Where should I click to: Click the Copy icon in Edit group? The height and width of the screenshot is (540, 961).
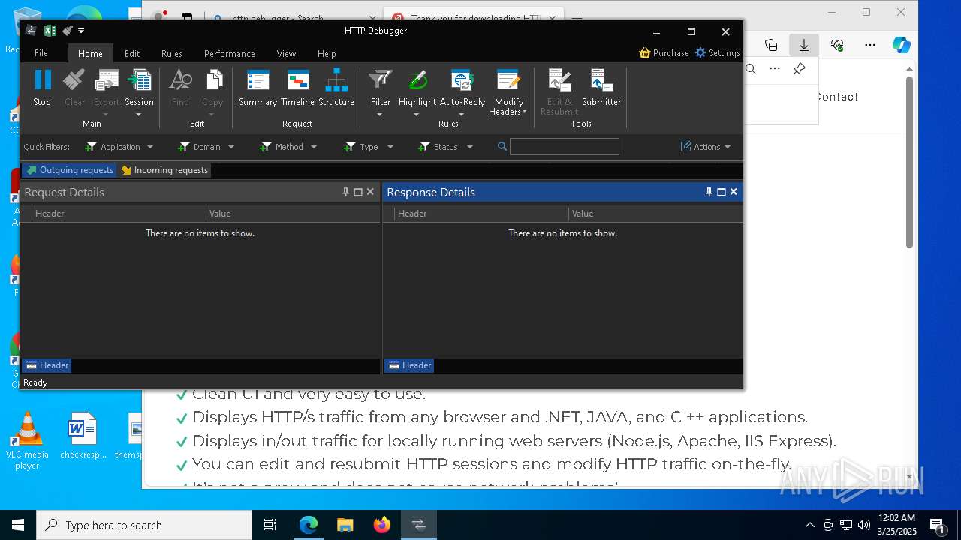[x=212, y=79]
